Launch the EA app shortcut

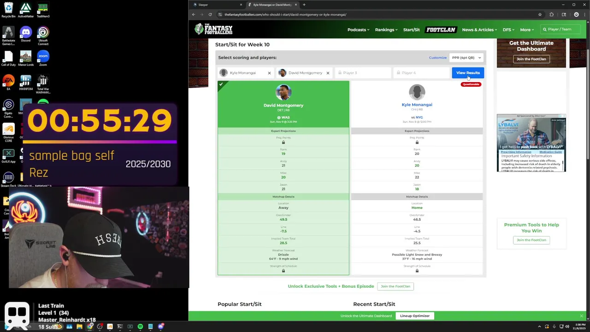(x=8, y=83)
